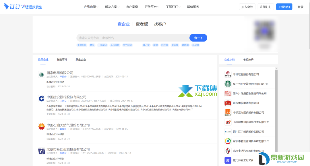The height and width of the screenshot is (166, 310).
Task: Click the purple 厦 icon for 厦门仲夏之月
Action: click(x=228, y=160)
